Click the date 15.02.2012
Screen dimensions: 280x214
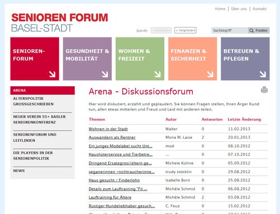[x=239, y=206]
